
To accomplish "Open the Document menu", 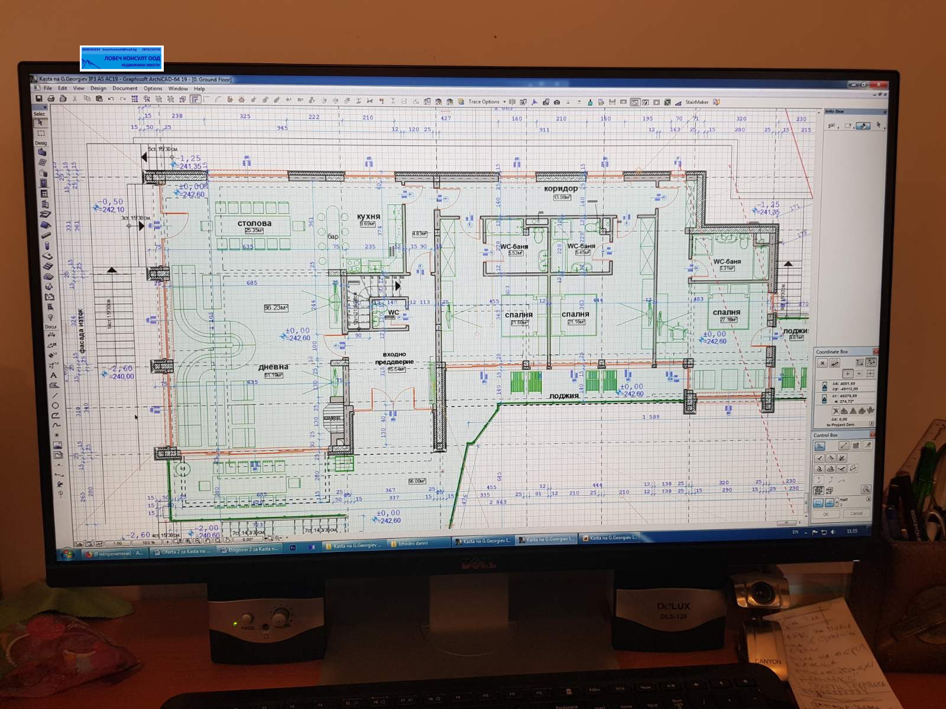I will coord(125,89).
